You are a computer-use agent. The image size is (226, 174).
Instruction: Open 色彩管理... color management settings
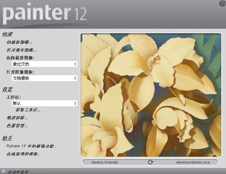(x=17, y=126)
